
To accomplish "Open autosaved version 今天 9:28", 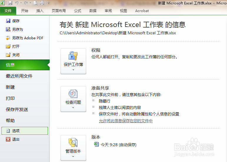I will pyautogui.click(x=118, y=145).
